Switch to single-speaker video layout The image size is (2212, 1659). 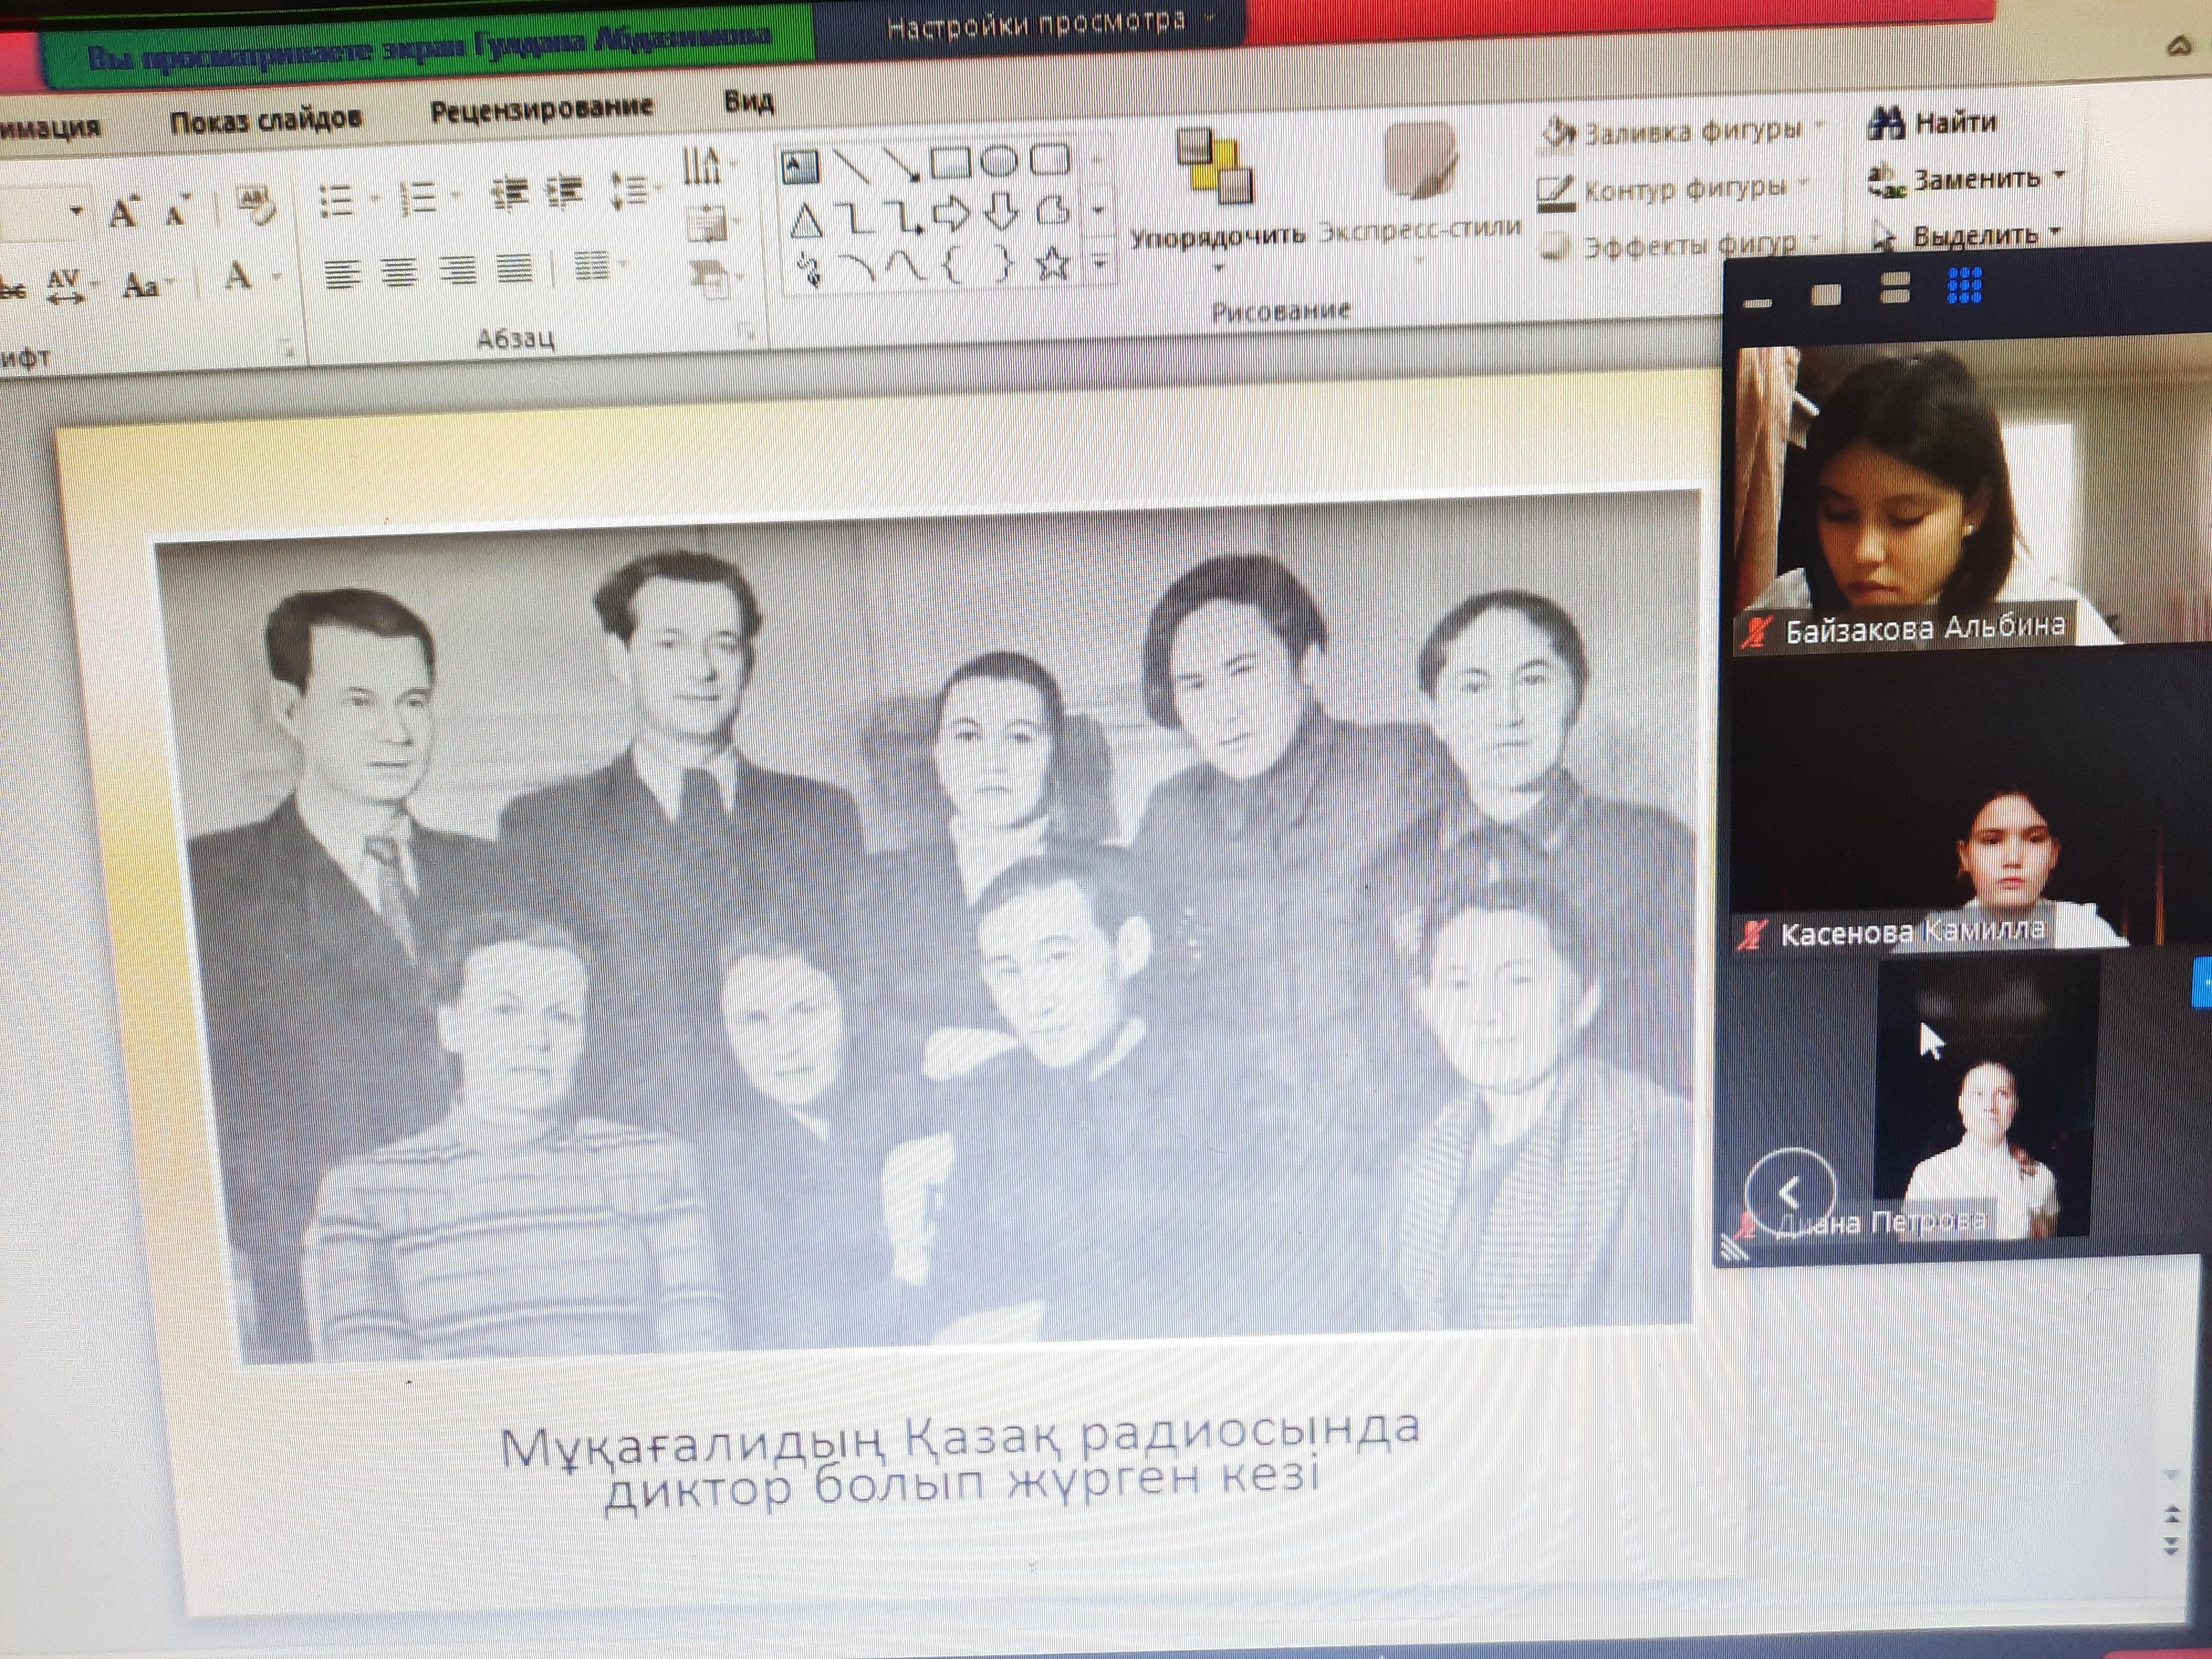click(x=1826, y=295)
